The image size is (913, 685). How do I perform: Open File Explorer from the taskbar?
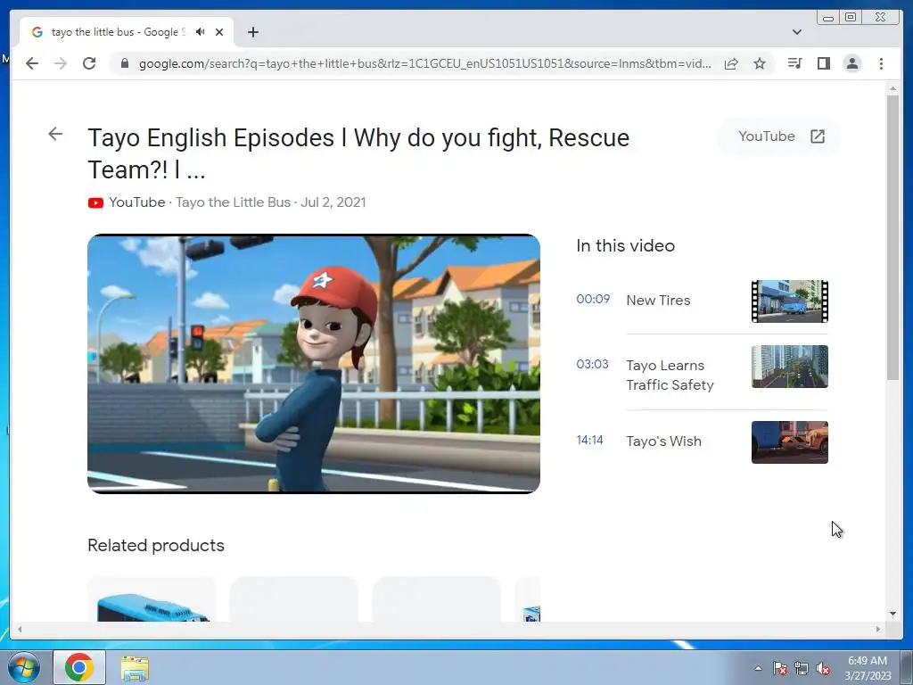click(x=135, y=668)
